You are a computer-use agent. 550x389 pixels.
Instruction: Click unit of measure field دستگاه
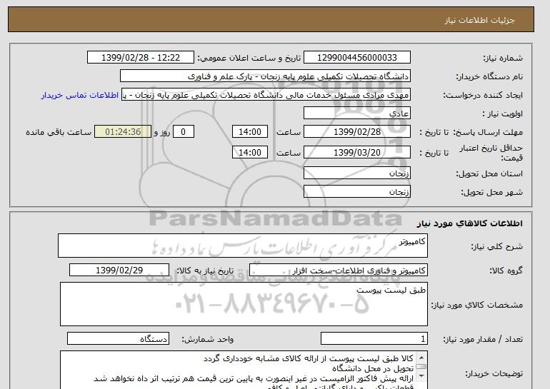[118, 338]
